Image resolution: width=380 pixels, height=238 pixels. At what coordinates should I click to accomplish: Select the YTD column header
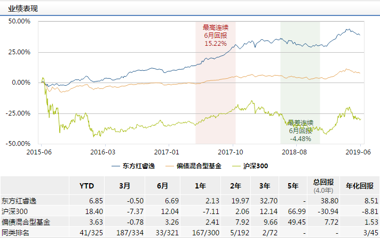[x=86, y=186]
